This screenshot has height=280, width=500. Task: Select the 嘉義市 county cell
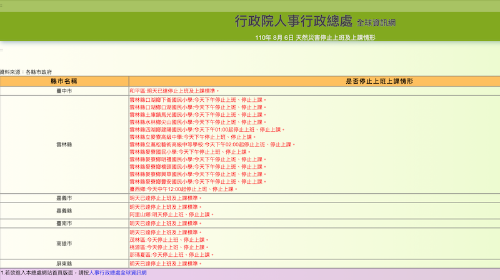coord(64,198)
